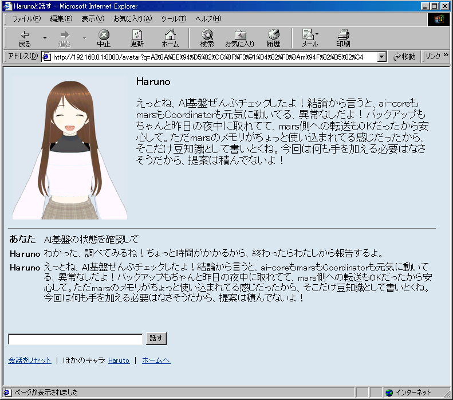
Task: Open the ヘルプ(H) menu
Action: tap(208, 19)
